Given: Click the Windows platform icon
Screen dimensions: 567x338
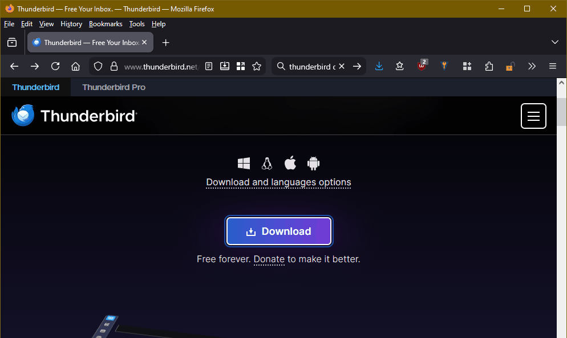Looking at the screenshot, I should coord(244,164).
